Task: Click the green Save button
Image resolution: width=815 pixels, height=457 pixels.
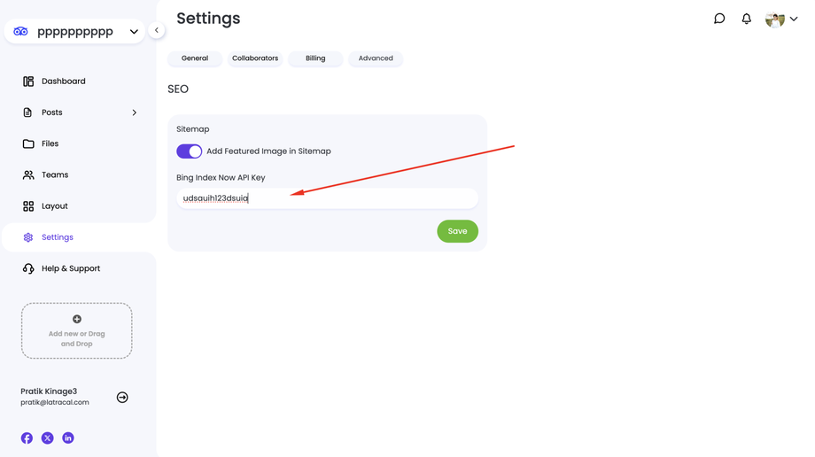Action: point(457,231)
